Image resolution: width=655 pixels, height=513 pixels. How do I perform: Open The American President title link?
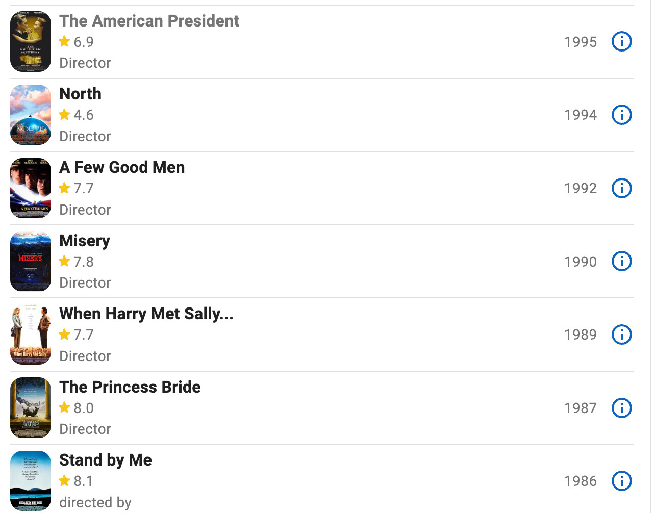coord(149,21)
